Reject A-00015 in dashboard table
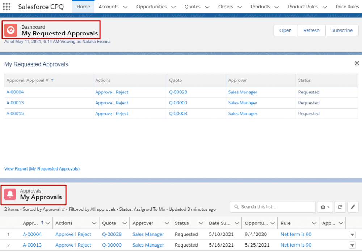This screenshot has width=362, height=252. 122,114
